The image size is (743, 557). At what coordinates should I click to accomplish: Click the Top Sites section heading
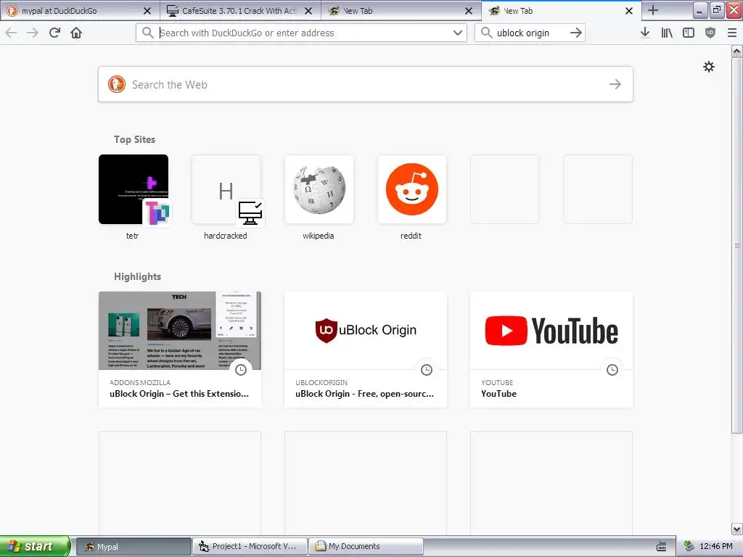134,139
